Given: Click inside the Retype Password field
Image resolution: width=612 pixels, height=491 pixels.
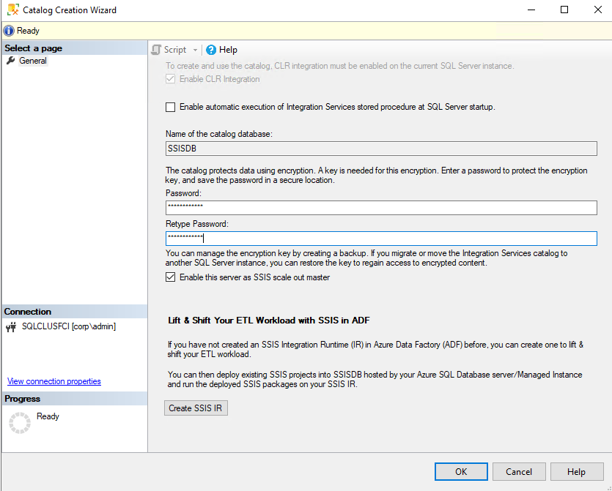Looking at the screenshot, I should point(381,237).
